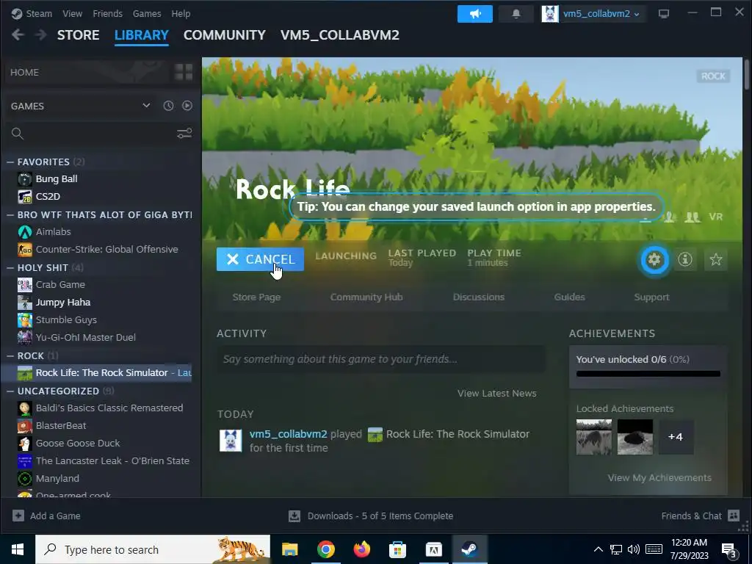
Task: Open the Support link
Action: pyautogui.click(x=651, y=297)
